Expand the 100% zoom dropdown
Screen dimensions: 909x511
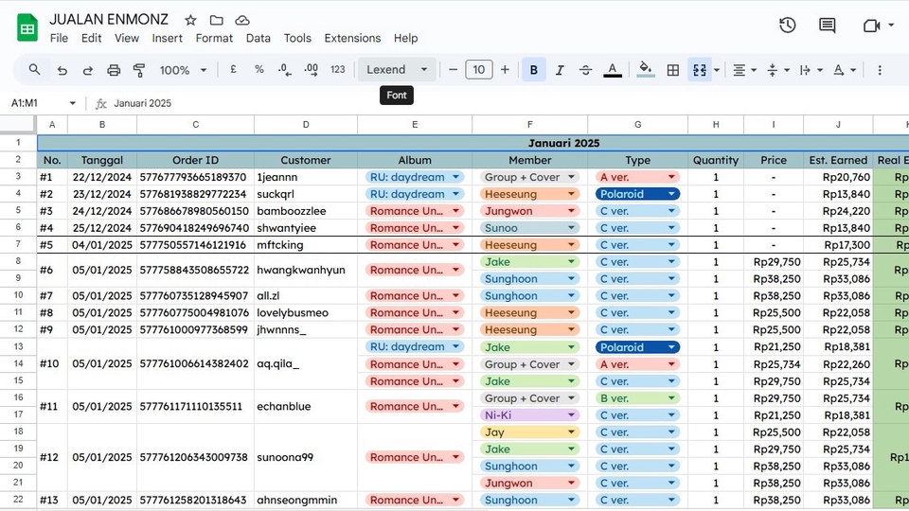(x=183, y=70)
